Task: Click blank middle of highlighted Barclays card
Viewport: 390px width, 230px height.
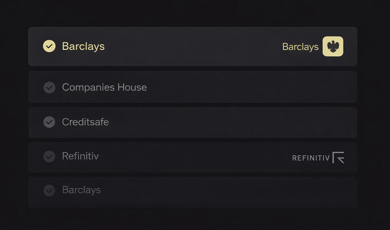Action: click(x=193, y=46)
